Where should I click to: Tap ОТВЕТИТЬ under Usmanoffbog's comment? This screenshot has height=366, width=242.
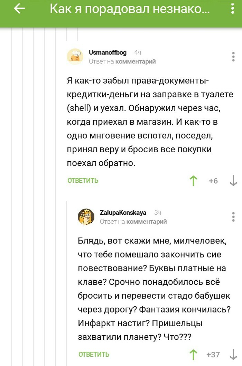click(82, 180)
